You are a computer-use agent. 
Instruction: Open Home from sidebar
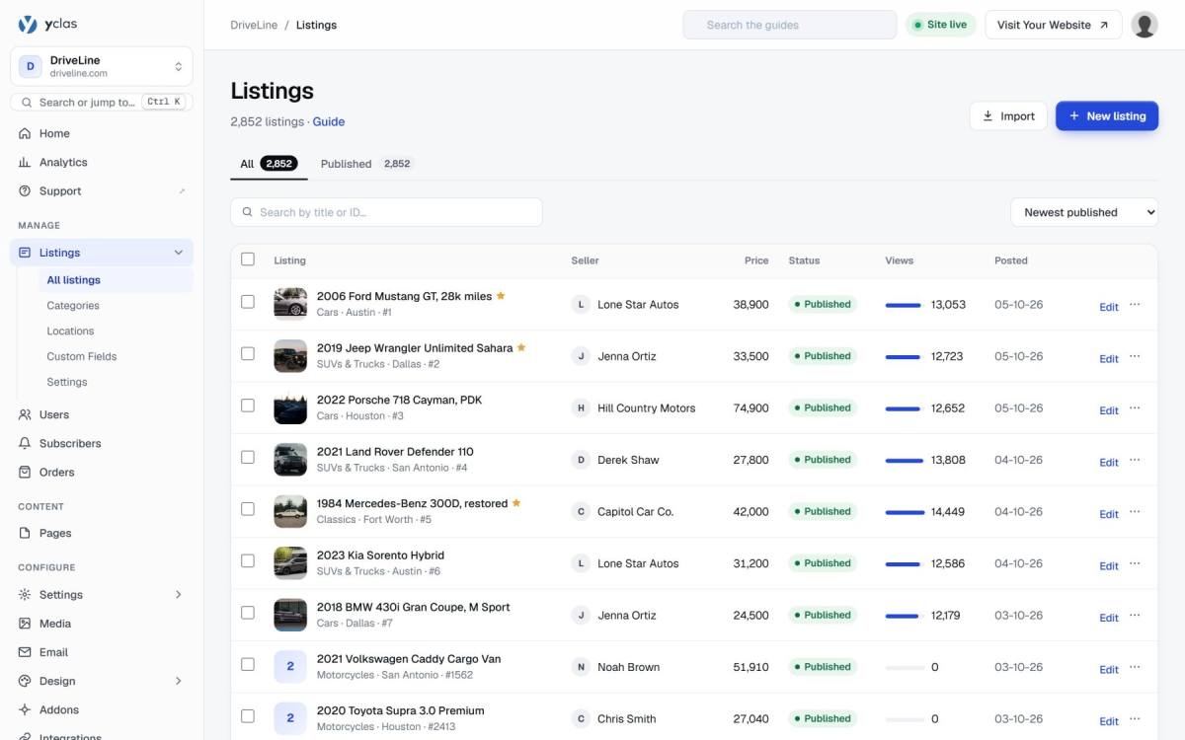click(x=102, y=133)
